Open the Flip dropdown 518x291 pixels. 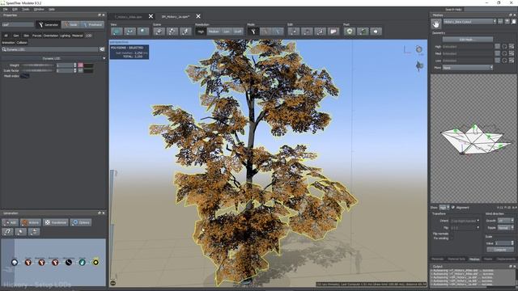(465, 228)
